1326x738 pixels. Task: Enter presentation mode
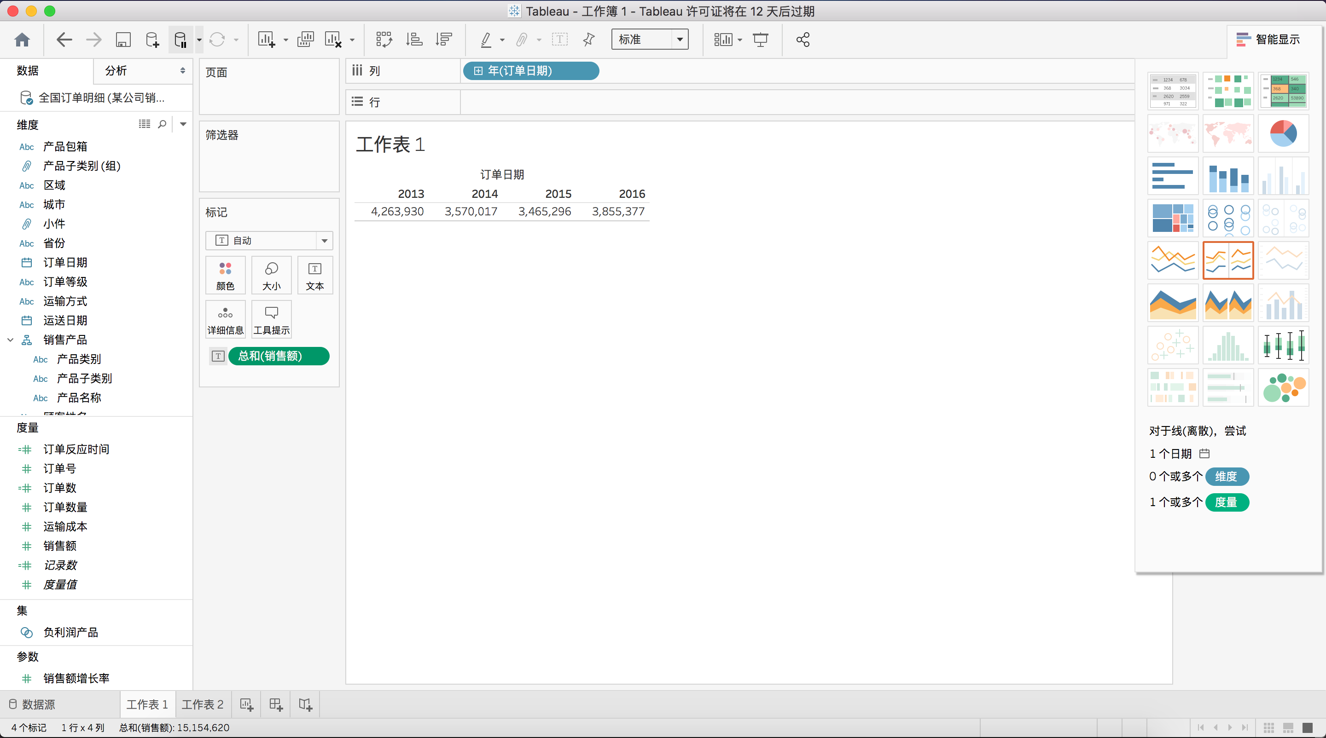[x=760, y=40]
